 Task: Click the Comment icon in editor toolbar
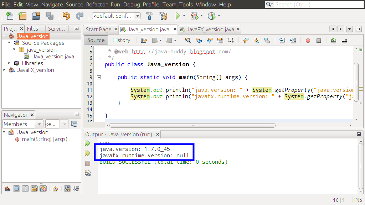click(x=334, y=41)
